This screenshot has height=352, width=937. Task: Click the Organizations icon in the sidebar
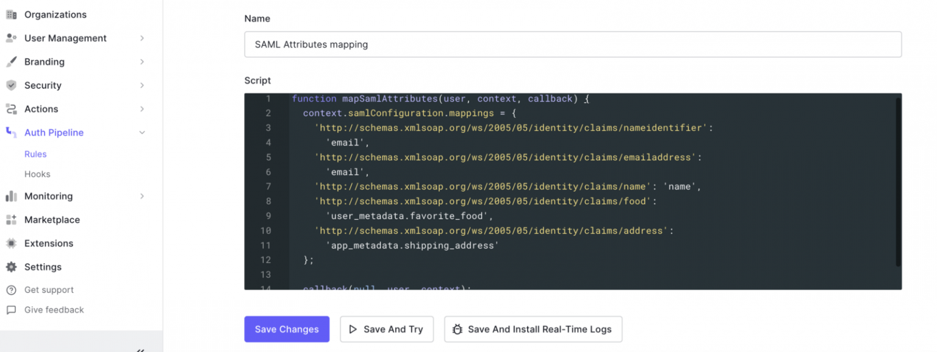point(12,14)
